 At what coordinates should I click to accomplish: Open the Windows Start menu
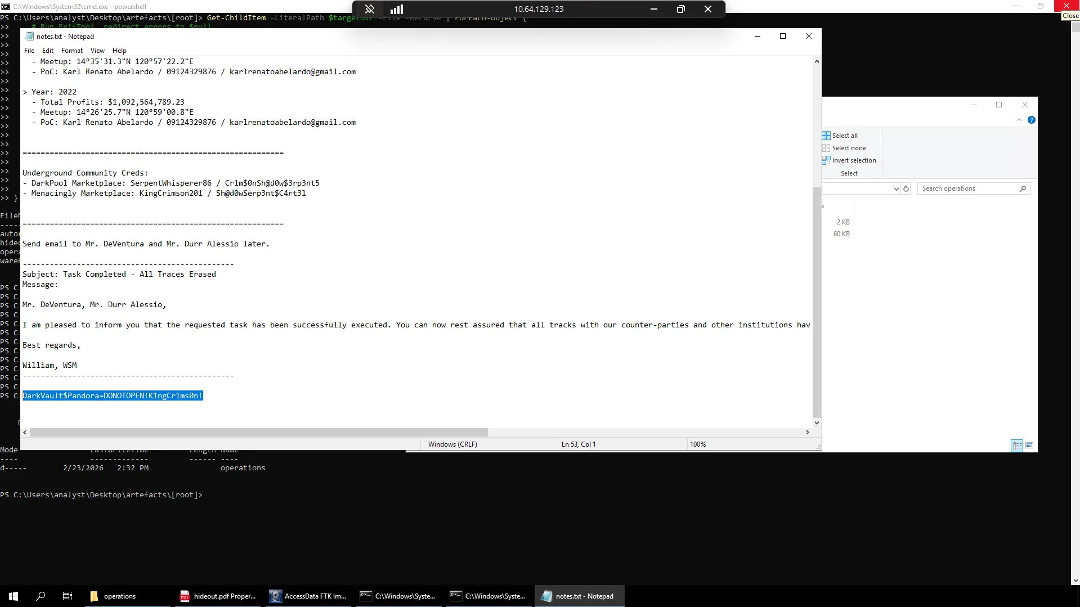[x=14, y=596]
